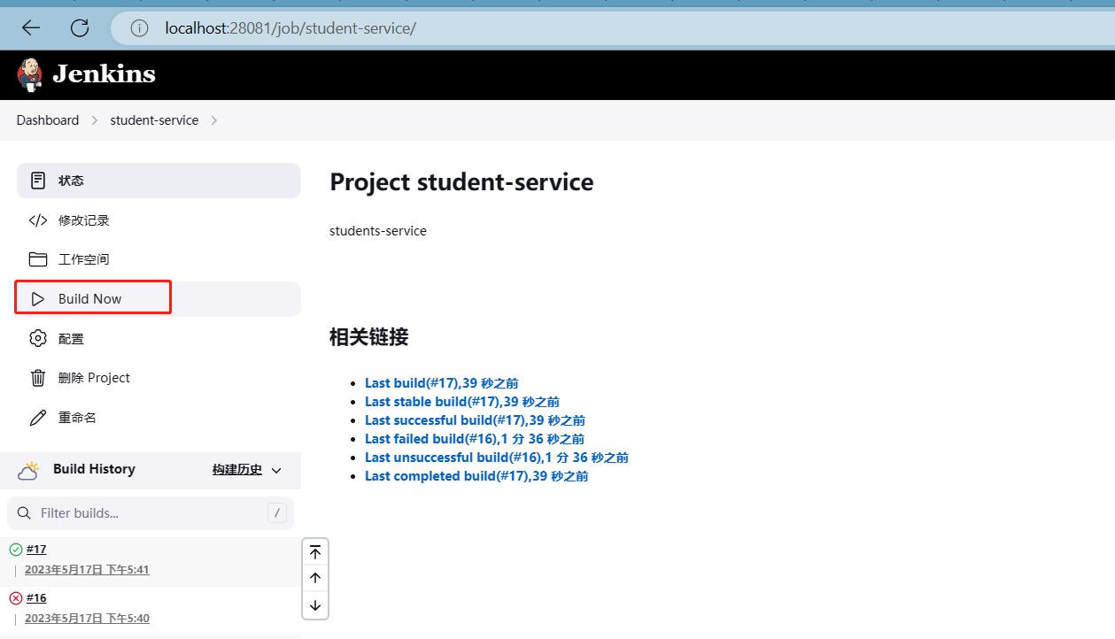Image resolution: width=1115 pixels, height=639 pixels.
Task: Click the weather icon beside Build History
Action: coord(28,469)
